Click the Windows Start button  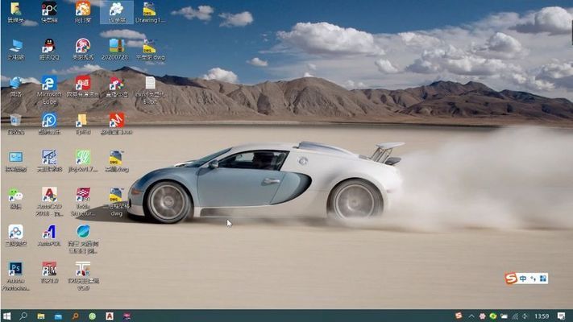point(6,316)
